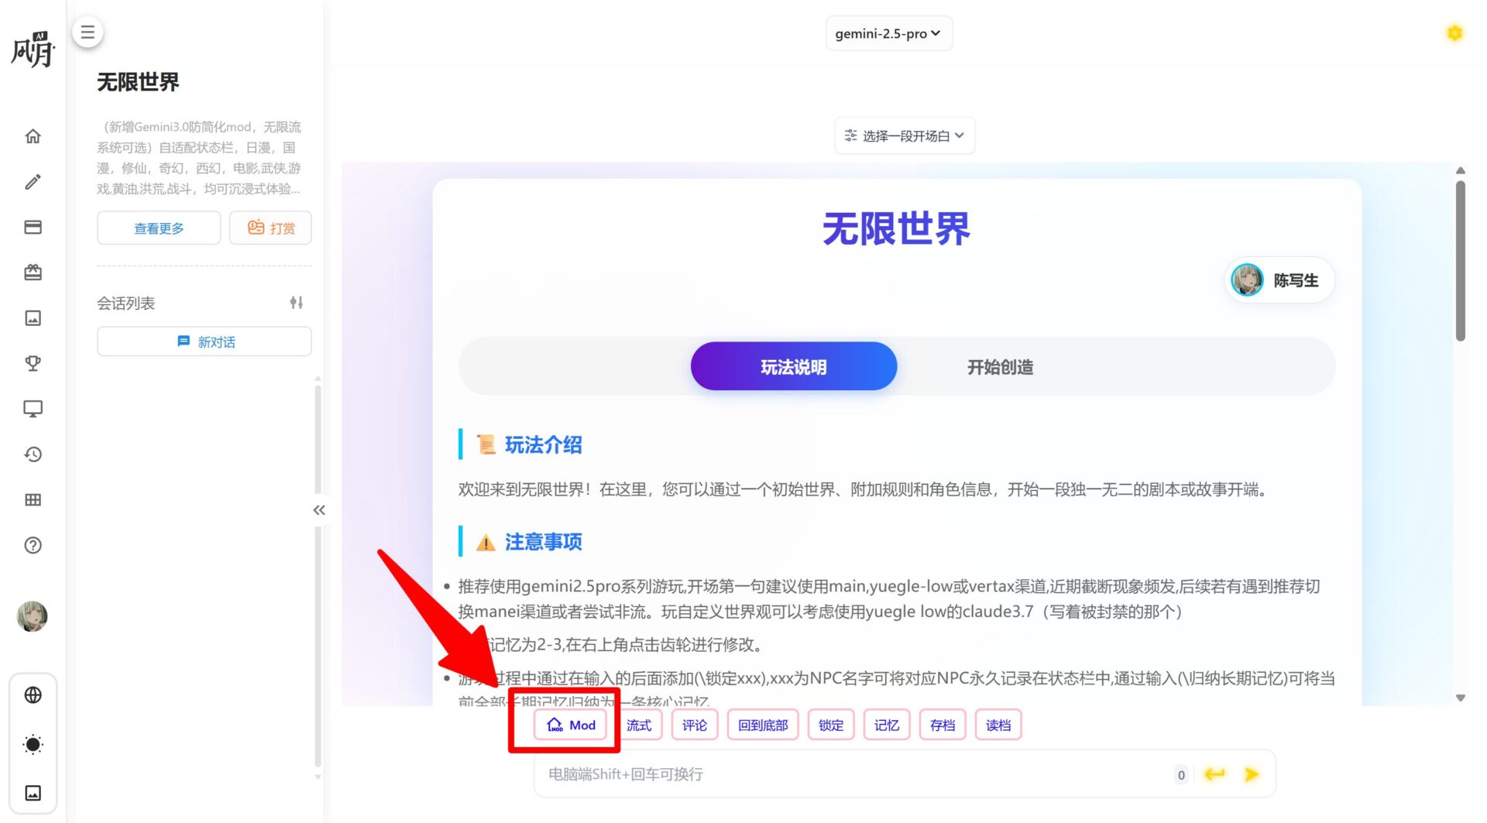Click the gift icon in the sidebar
The height and width of the screenshot is (823, 1487).
(33, 273)
